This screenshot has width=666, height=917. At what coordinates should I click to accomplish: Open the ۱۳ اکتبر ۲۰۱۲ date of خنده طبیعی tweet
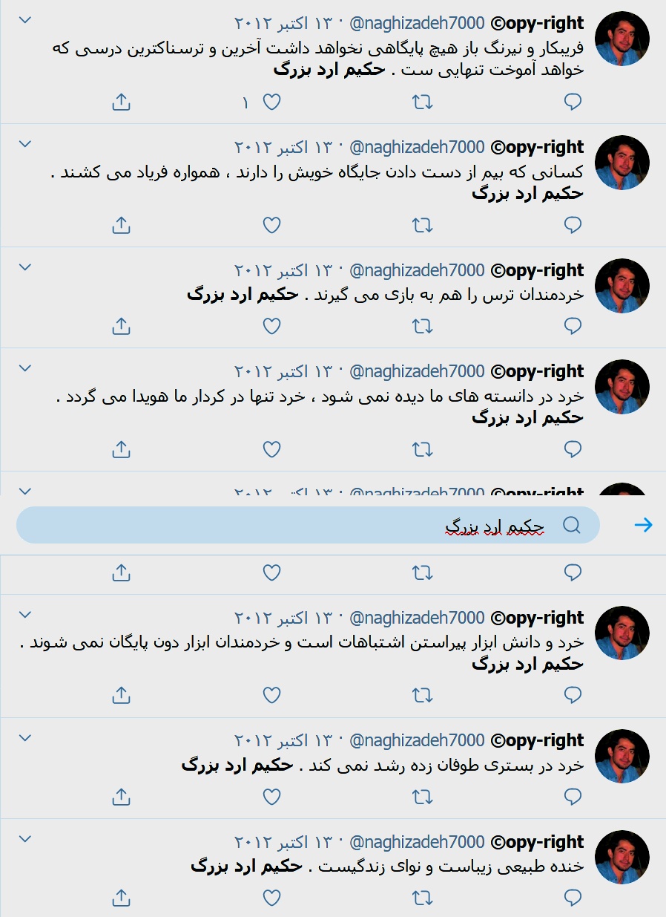[x=284, y=842]
